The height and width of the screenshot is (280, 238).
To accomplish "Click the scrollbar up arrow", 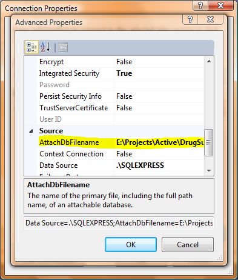I will click(x=209, y=61).
